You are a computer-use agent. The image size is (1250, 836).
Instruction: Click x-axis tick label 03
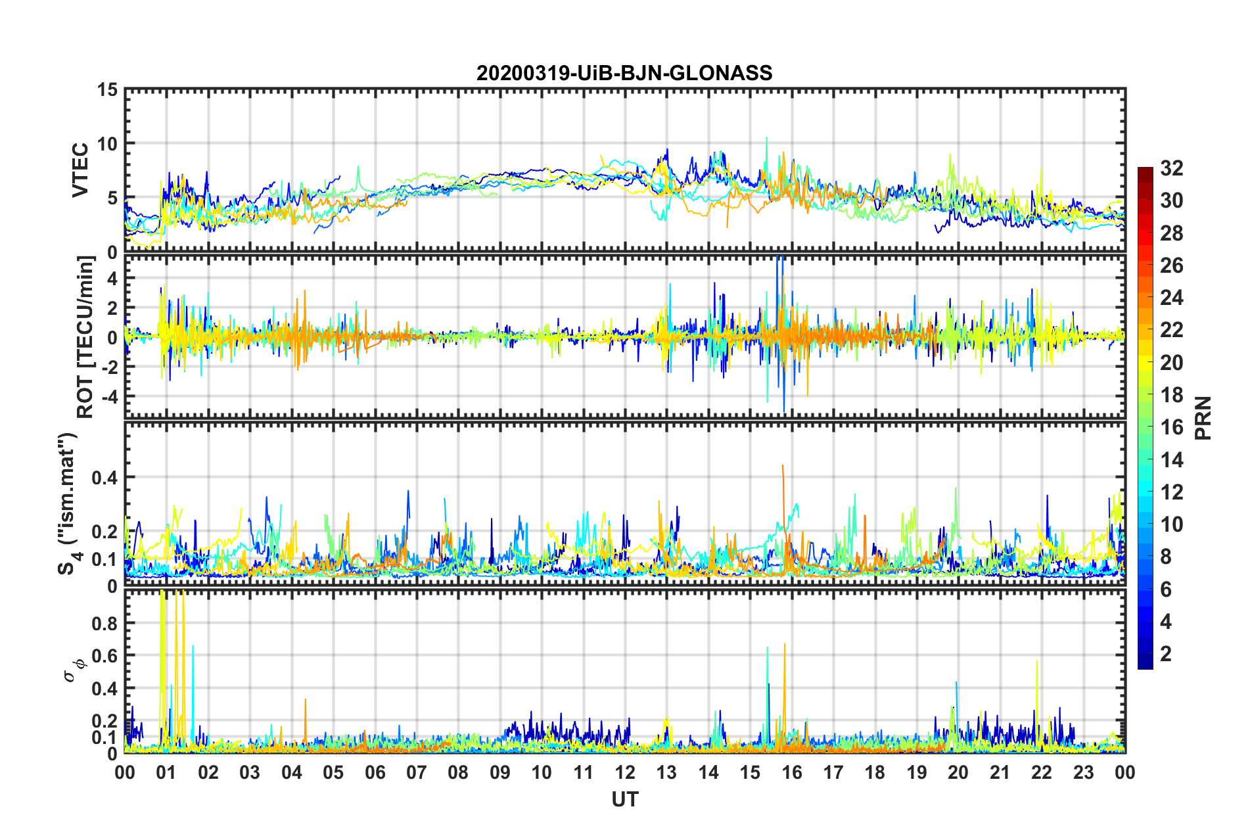coord(250,772)
